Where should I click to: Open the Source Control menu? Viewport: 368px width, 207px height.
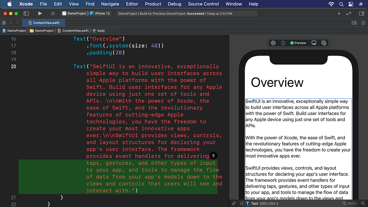203,4
